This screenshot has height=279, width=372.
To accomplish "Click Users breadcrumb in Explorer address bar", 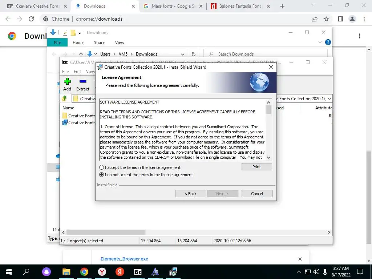I will pyautogui.click(x=105, y=54).
